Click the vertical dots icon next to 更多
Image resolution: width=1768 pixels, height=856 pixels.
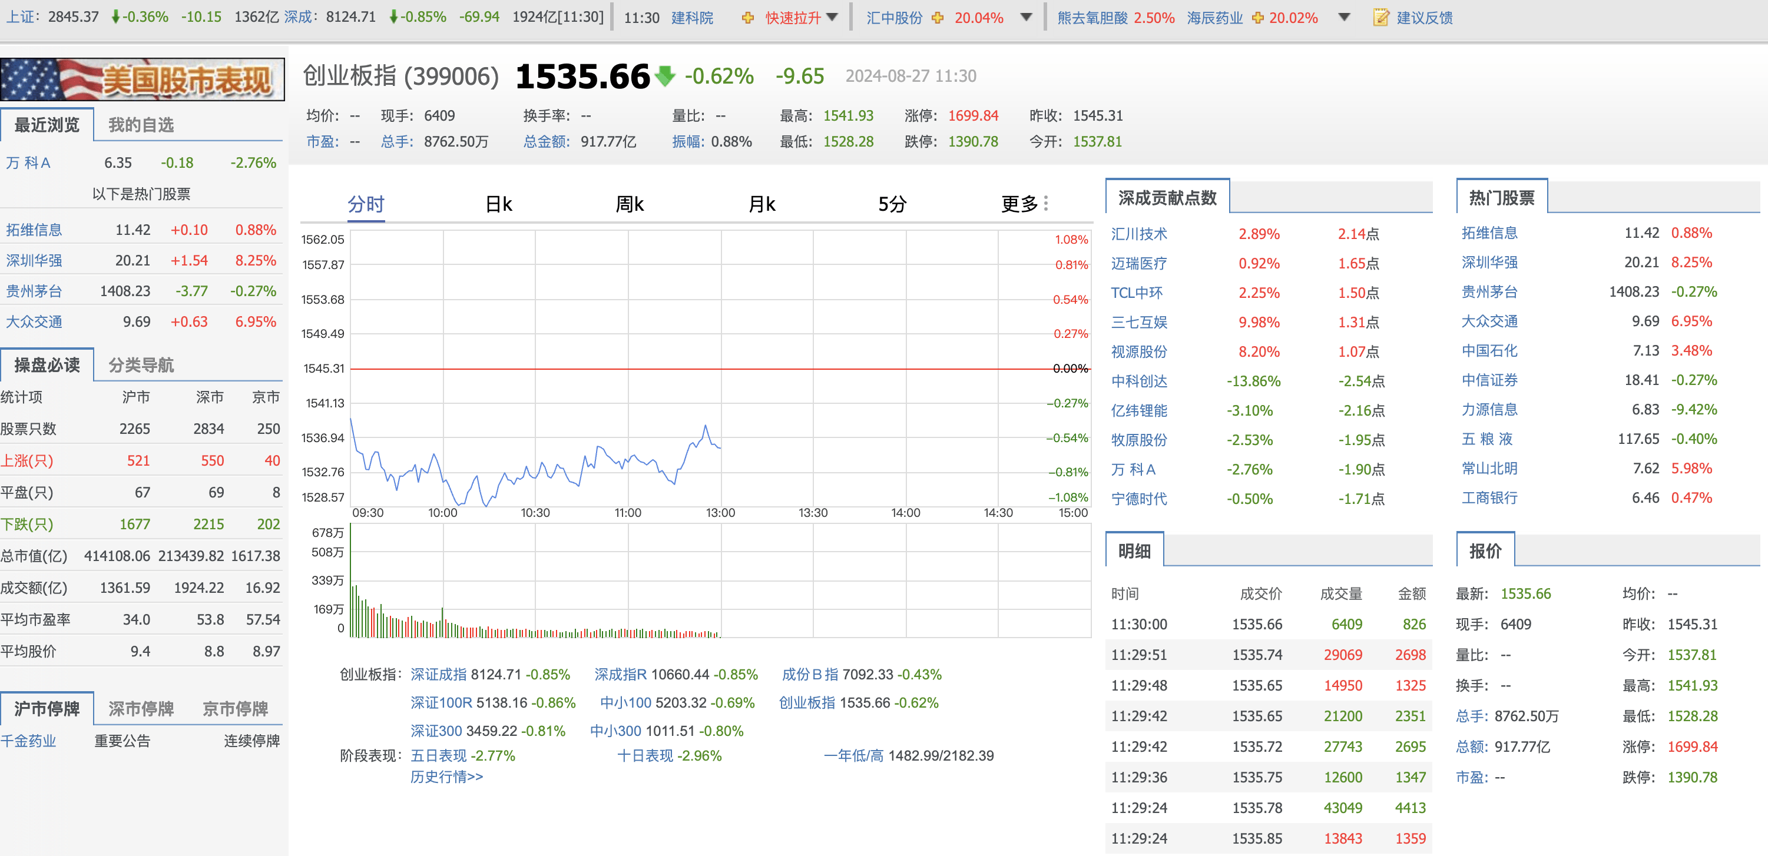pyautogui.click(x=1045, y=204)
